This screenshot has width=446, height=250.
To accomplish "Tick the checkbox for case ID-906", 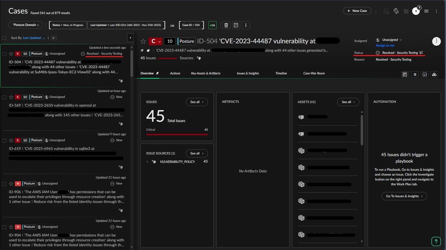I will click(x=4, y=183).
